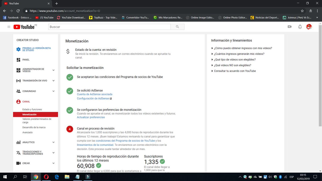Open 'Configuración de AdSense' link

pos(93,98)
